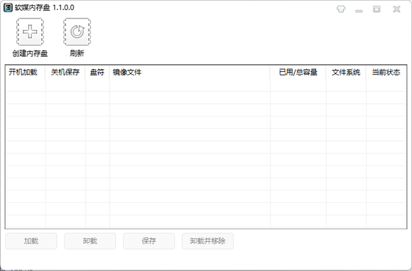Maximize the 软媒内存盘 window

(x=377, y=9)
